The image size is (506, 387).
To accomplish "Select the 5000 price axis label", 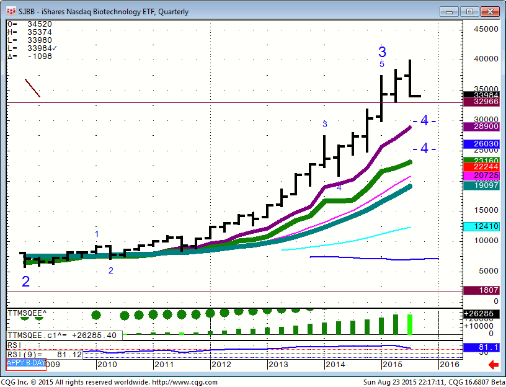I will (x=489, y=271).
